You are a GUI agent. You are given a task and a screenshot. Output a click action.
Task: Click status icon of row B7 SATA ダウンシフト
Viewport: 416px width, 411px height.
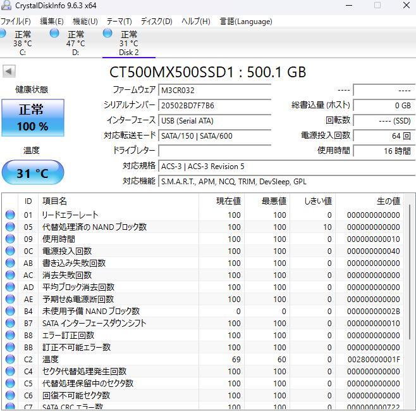click(10, 323)
